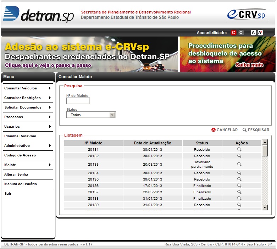
Task: Click Sair to log out
Action: click(8, 194)
